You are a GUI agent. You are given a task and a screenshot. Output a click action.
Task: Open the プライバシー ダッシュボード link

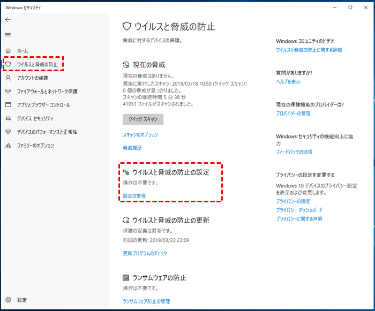(x=299, y=210)
